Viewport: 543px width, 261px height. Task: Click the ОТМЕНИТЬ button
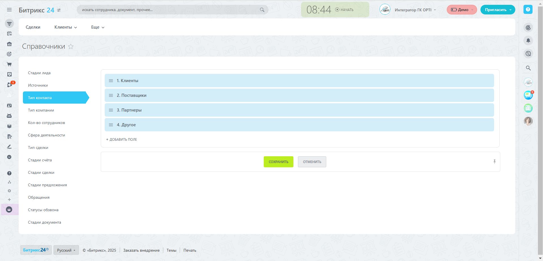tap(312, 162)
